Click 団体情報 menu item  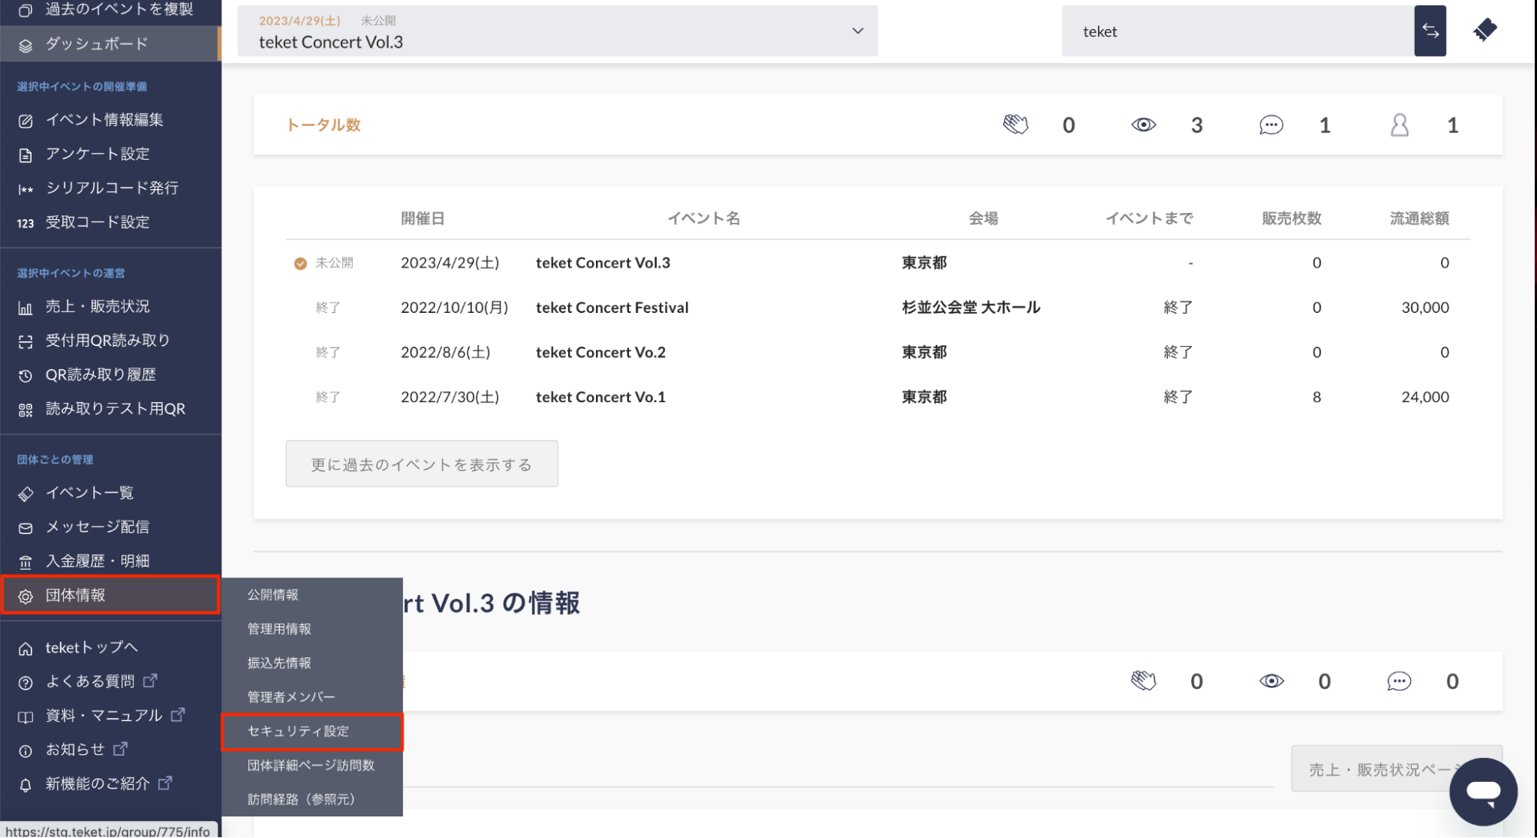pyautogui.click(x=111, y=595)
